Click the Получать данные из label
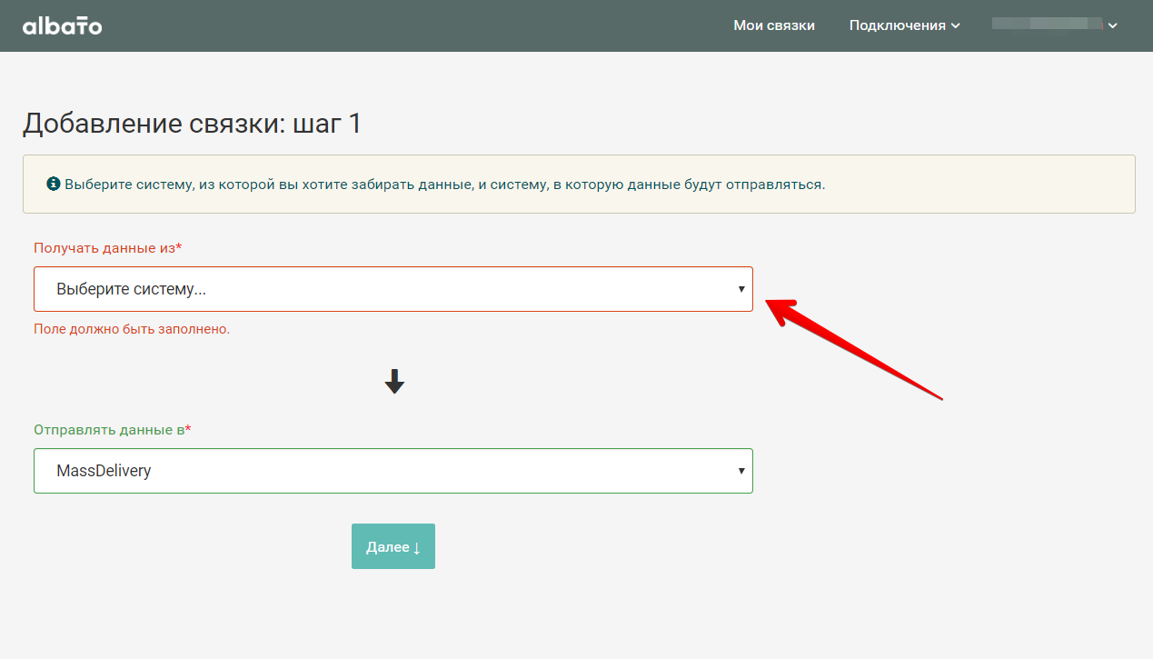Image resolution: width=1153 pixels, height=659 pixels. click(104, 248)
